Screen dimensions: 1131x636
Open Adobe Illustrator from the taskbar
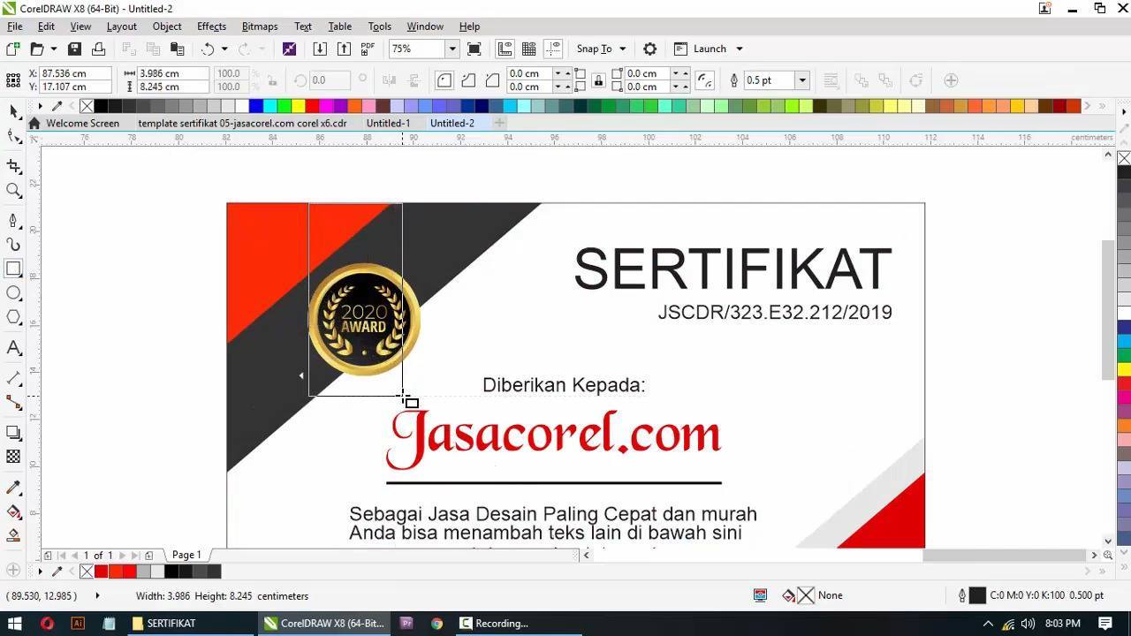point(78,623)
